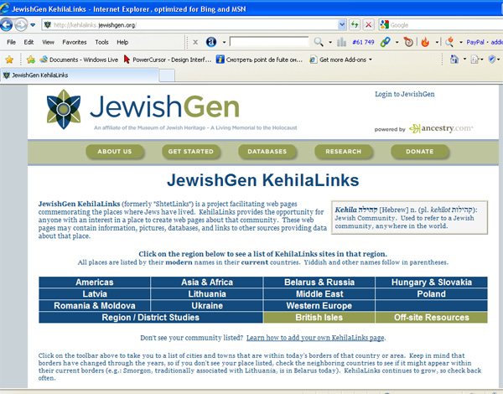Select the Belarus & Russia region
This screenshot has width=503, height=394.
[x=319, y=282]
